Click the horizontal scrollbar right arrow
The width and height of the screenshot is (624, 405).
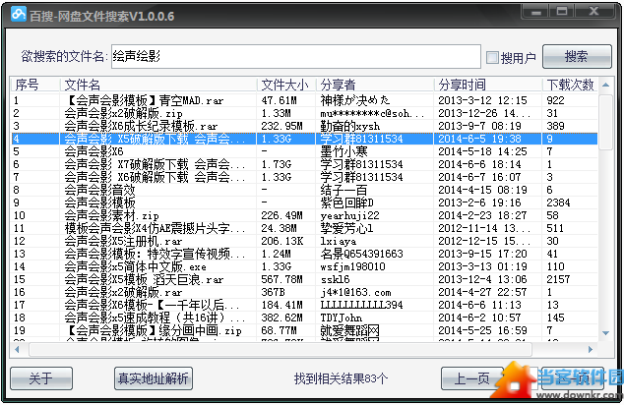[591, 349]
